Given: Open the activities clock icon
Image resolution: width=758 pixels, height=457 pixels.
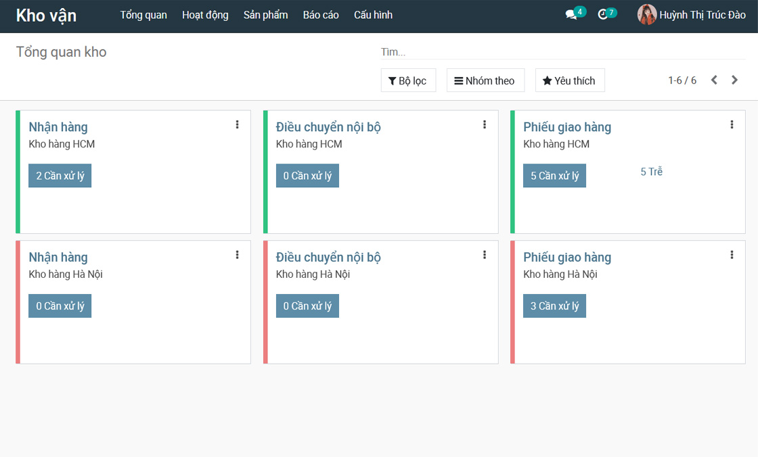Looking at the screenshot, I should 603,15.
